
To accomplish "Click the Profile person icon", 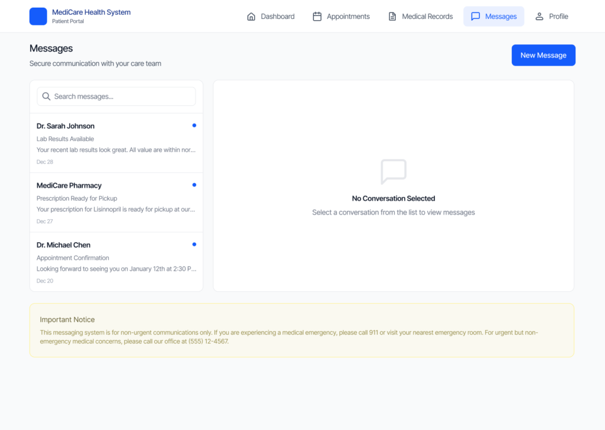I will click(539, 17).
